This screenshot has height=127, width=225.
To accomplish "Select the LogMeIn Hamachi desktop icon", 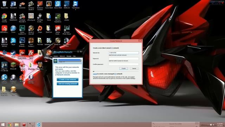I will [x=4, y=79].
